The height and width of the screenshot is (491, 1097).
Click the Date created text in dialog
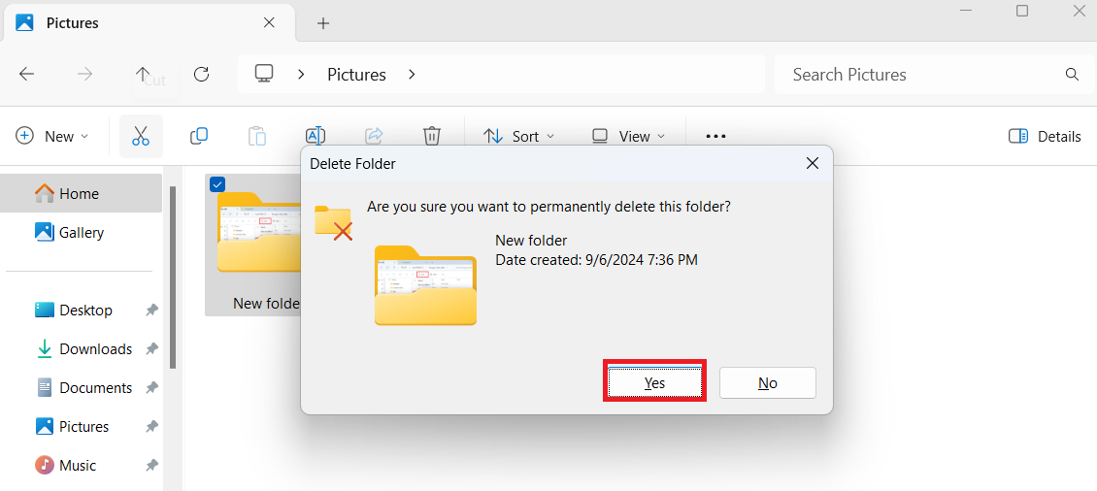(596, 260)
